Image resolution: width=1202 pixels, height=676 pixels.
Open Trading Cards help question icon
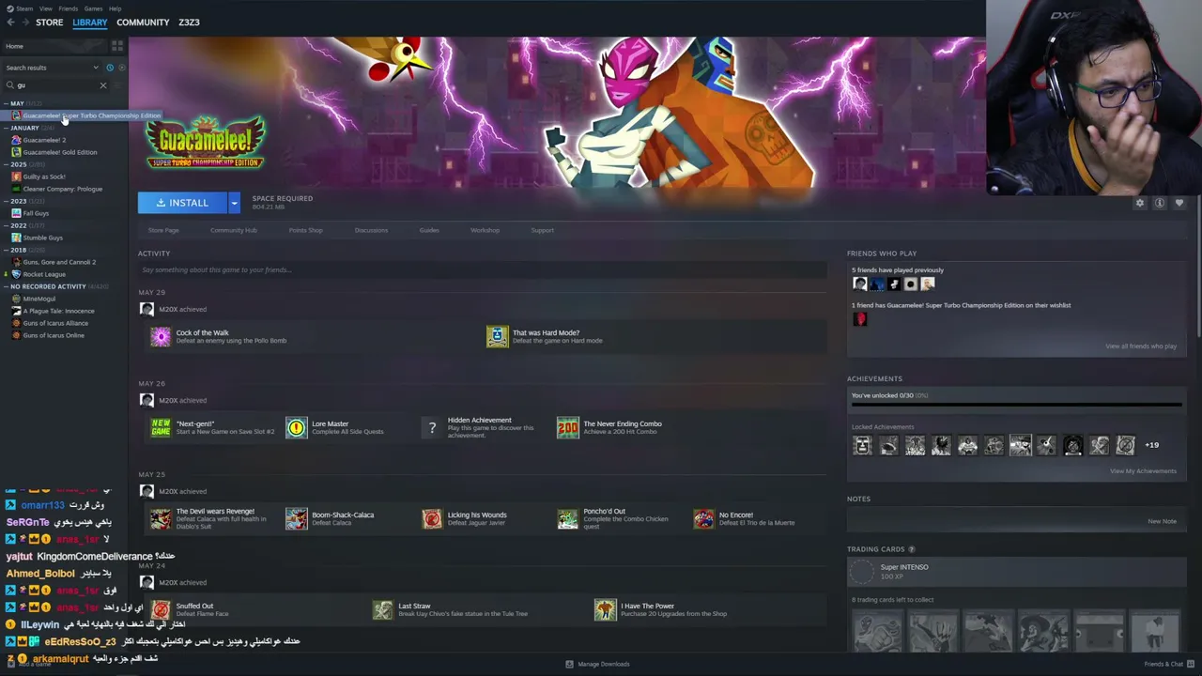[x=911, y=549]
